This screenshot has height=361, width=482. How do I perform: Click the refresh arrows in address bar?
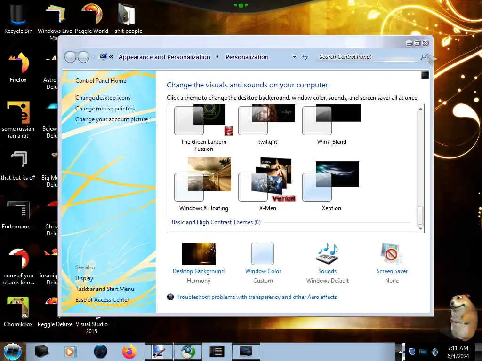click(305, 57)
